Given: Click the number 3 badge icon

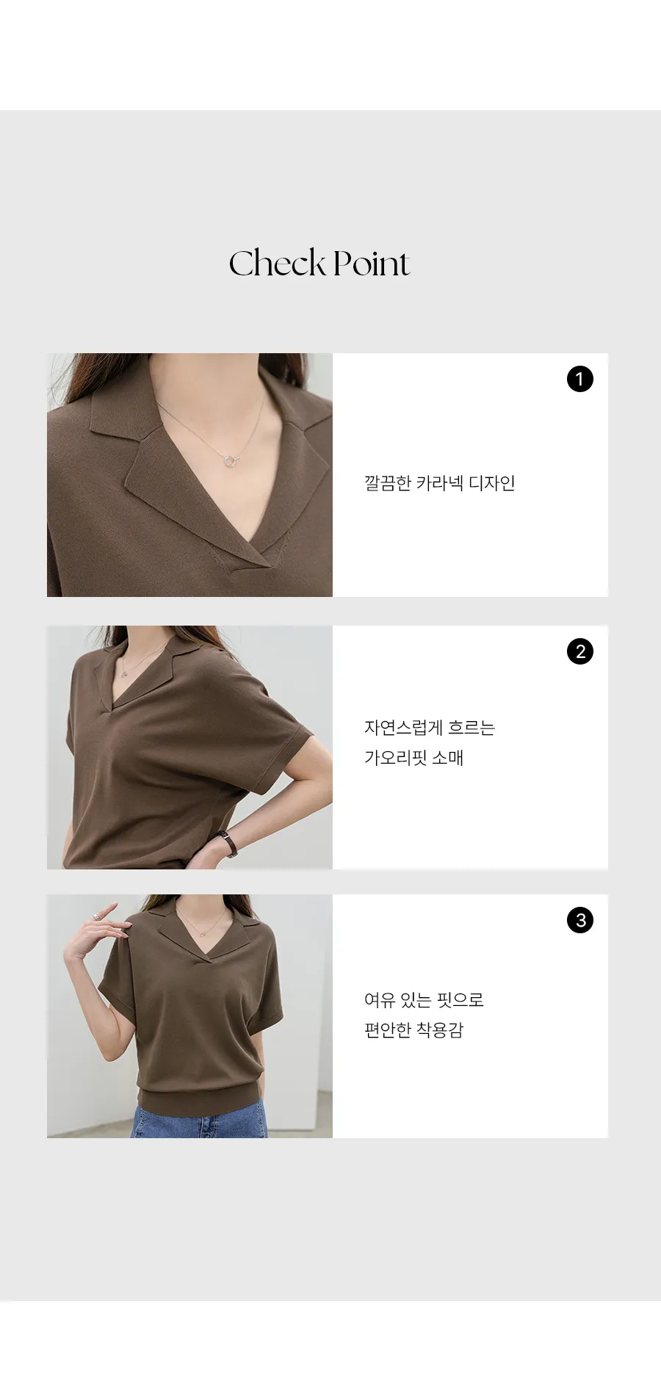Looking at the screenshot, I should [x=579, y=920].
